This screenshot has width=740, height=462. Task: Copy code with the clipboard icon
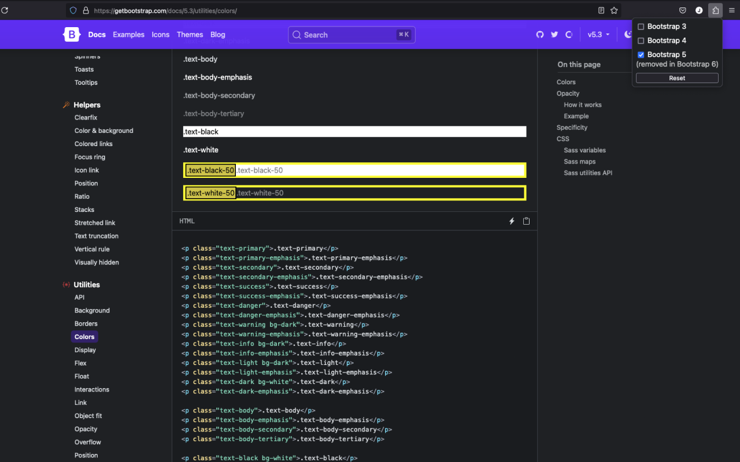pos(526,221)
